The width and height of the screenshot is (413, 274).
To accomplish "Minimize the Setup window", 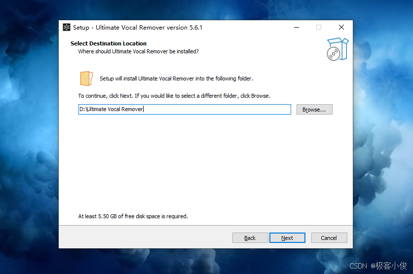I will point(297,27).
